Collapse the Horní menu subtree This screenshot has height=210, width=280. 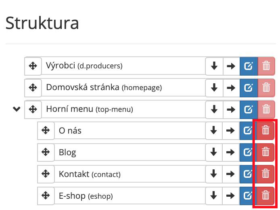tap(17, 109)
